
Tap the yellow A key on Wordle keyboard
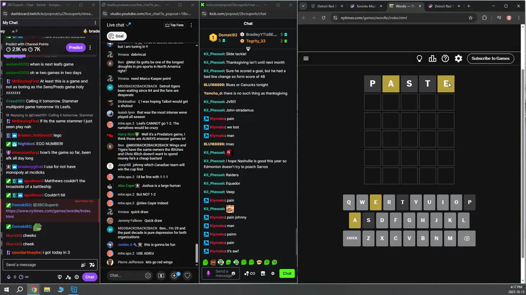point(355,220)
